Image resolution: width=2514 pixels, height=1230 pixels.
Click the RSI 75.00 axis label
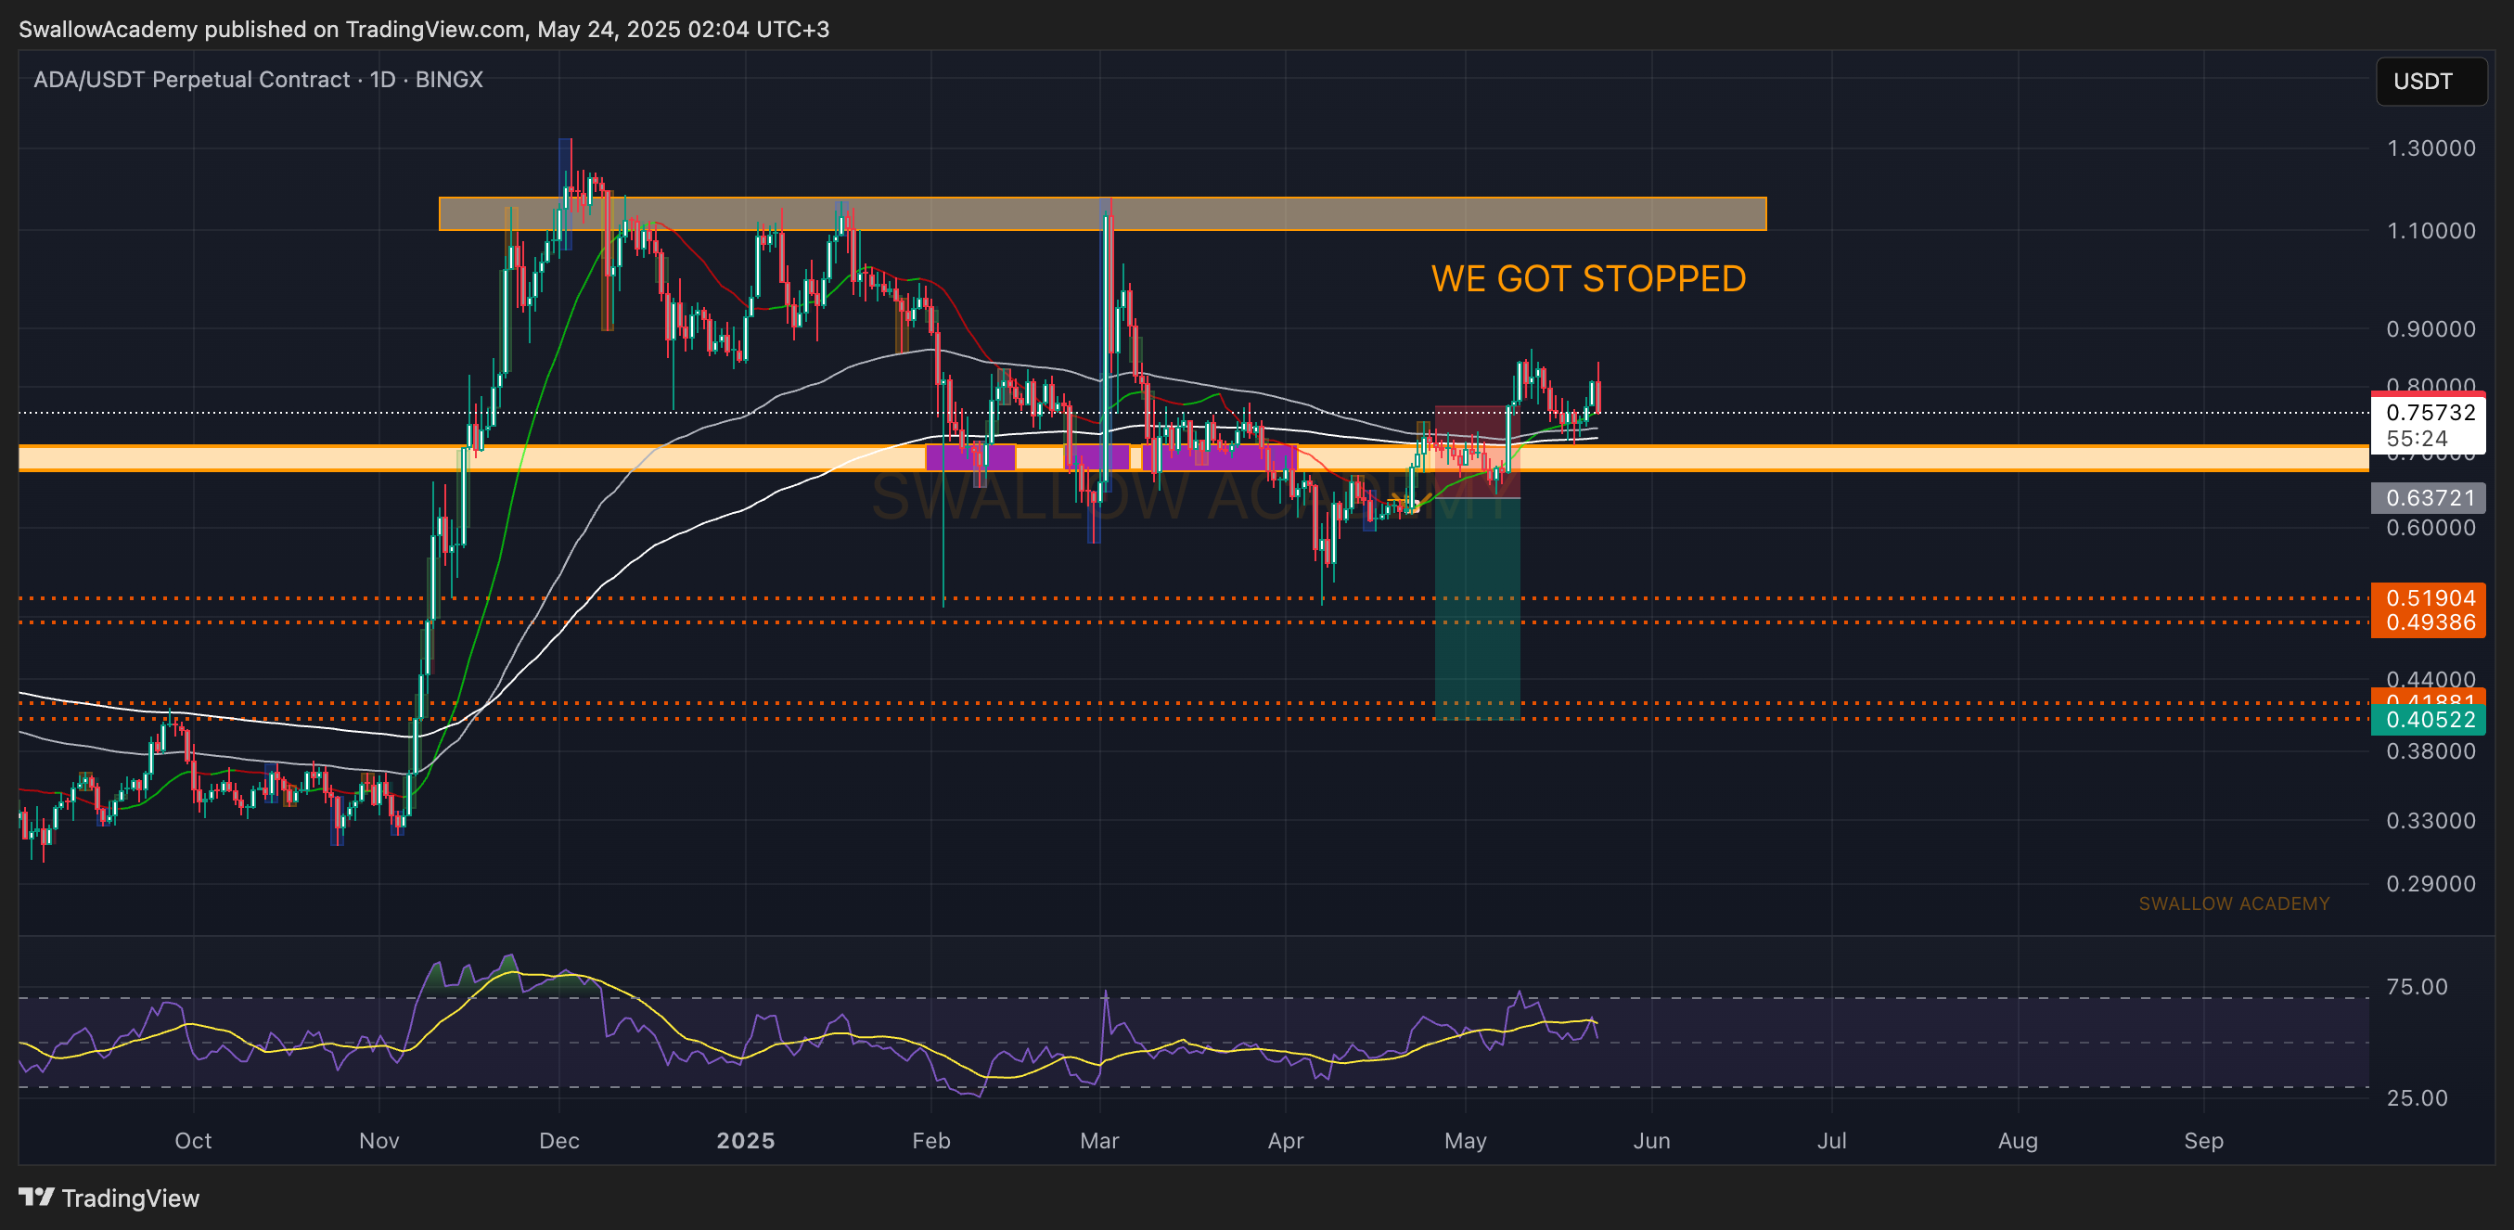[x=2417, y=987]
